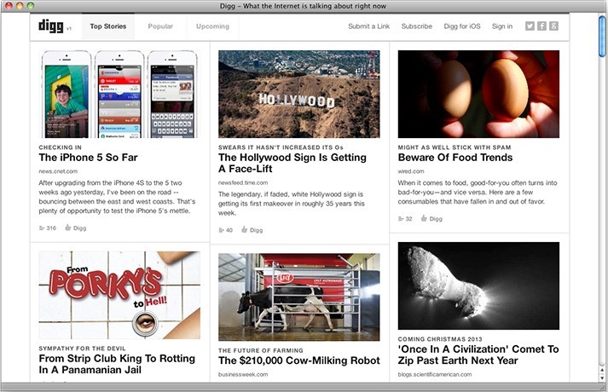Open the Digg for iOS link

(462, 26)
